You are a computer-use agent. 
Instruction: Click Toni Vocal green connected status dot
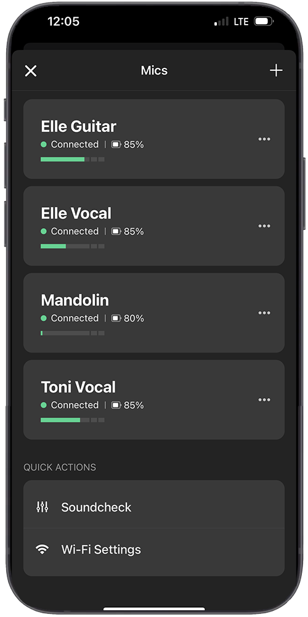click(44, 406)
